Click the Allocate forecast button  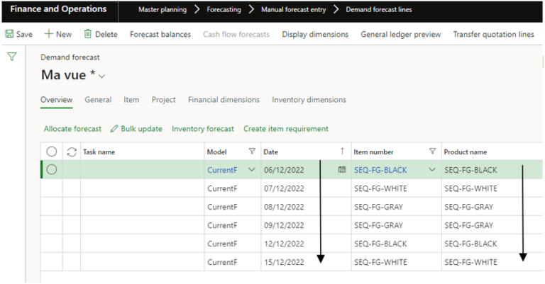click(x=72, y=129)
